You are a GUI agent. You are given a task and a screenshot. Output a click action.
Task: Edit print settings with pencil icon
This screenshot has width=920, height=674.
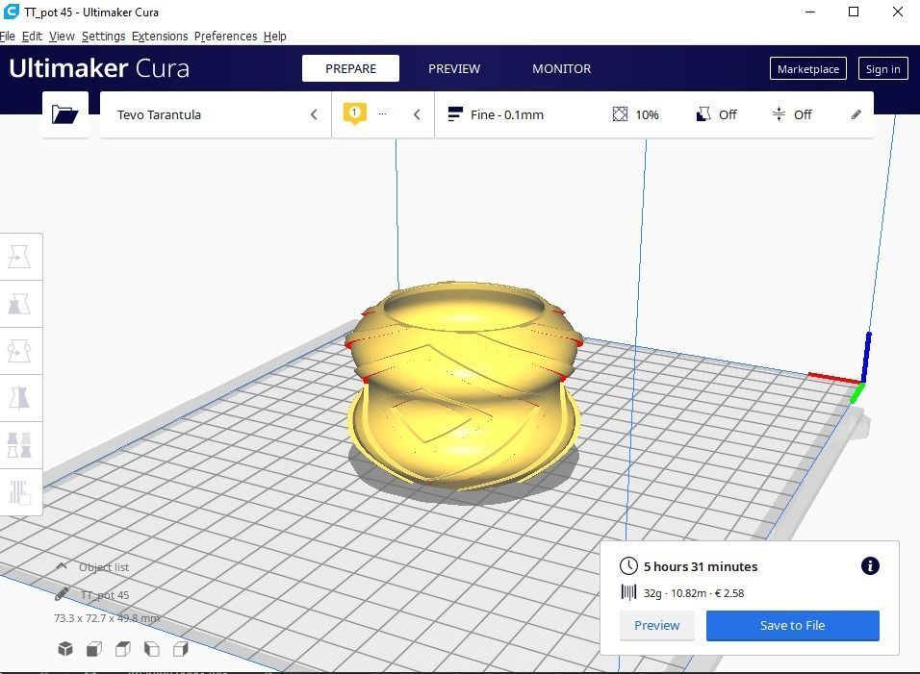click(856, 114)
